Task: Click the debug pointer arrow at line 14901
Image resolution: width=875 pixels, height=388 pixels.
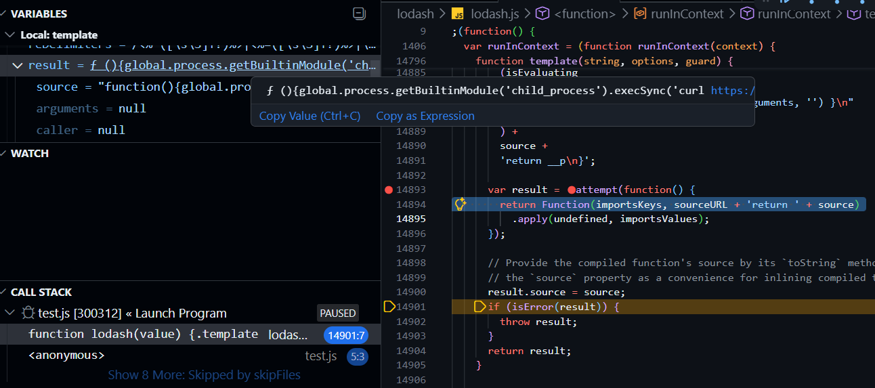Action: [389, 307]
